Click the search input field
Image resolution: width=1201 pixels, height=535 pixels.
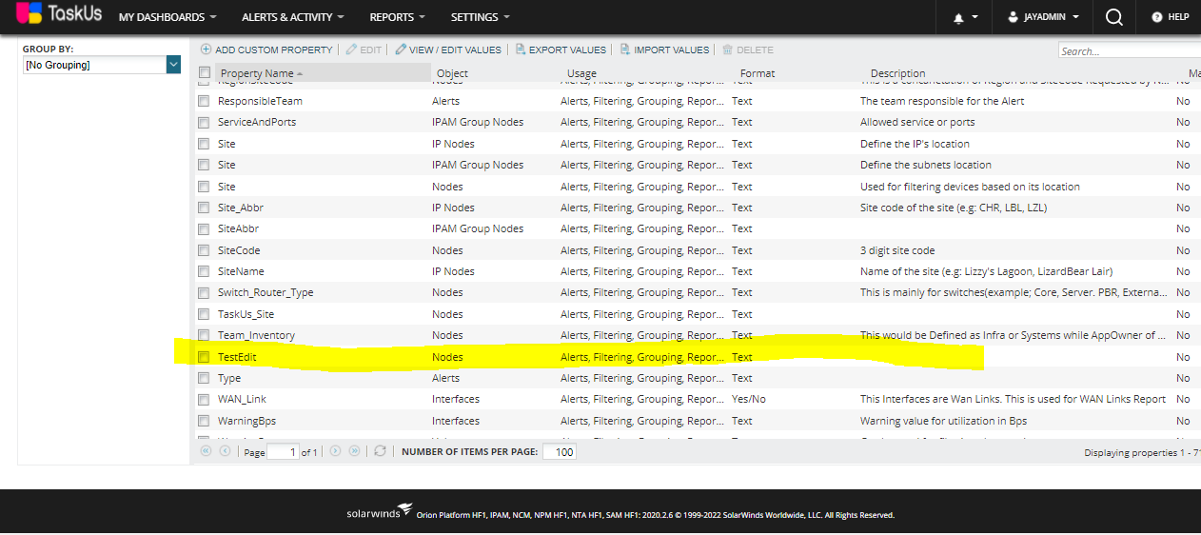coord(1129,51)
